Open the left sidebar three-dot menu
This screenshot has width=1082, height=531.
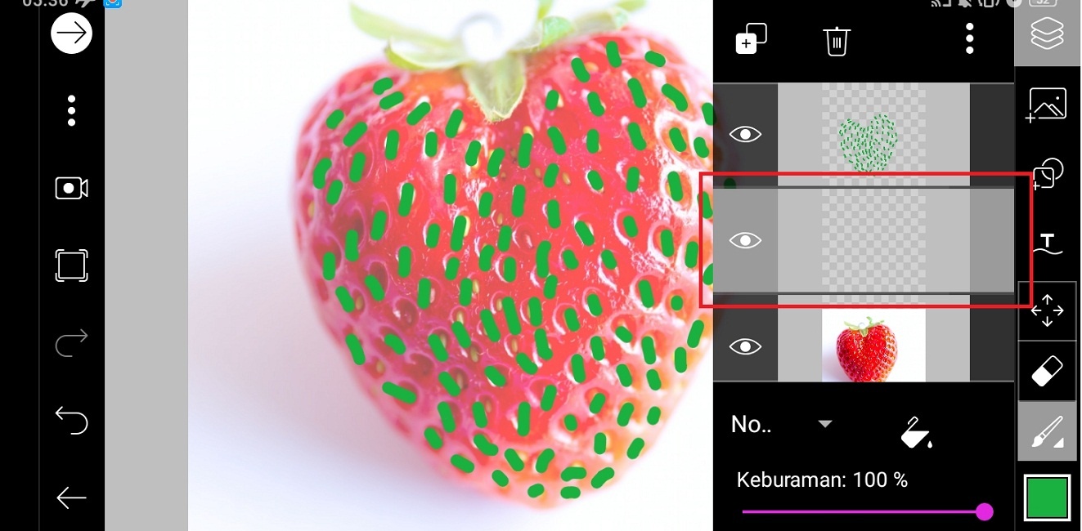[x=72, y=110]
